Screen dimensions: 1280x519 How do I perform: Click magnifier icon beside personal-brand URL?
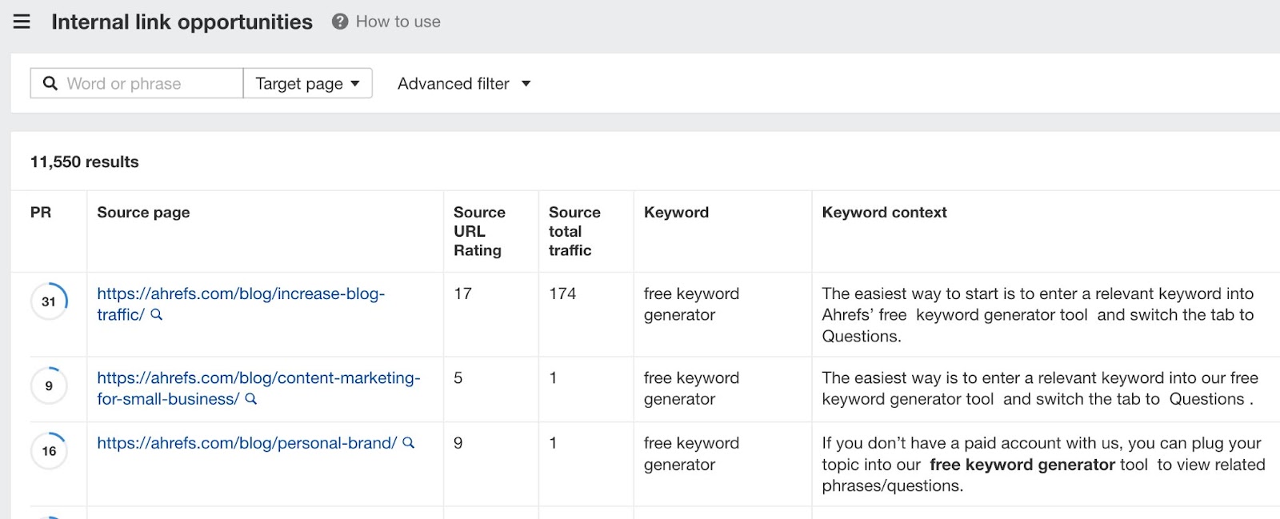point(409,443)
